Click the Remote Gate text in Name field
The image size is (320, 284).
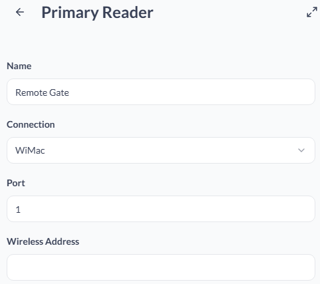point(42,92)
